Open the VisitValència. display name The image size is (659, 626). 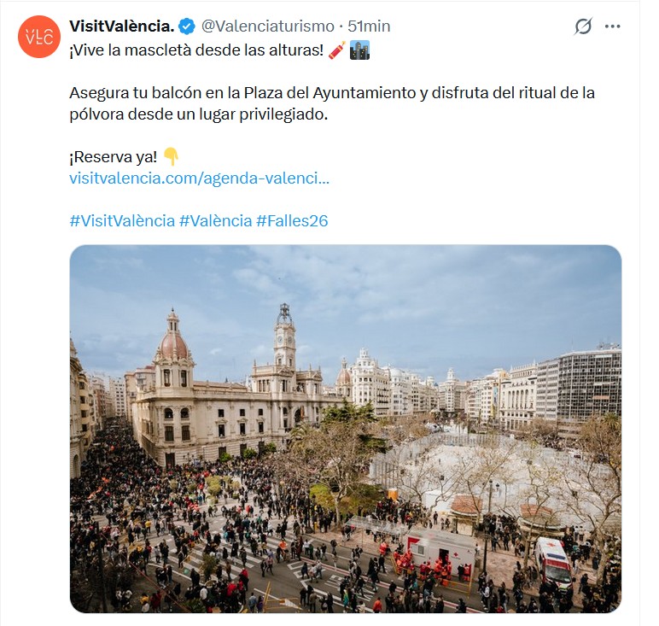point(121,26)
